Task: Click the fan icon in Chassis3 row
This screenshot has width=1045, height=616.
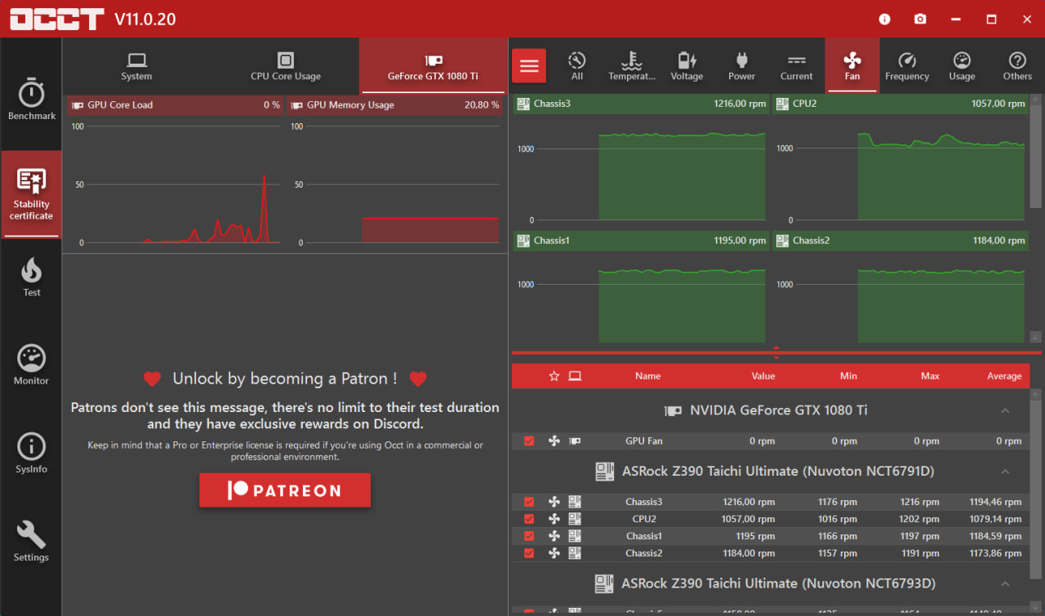Action: tap(554, 502)
